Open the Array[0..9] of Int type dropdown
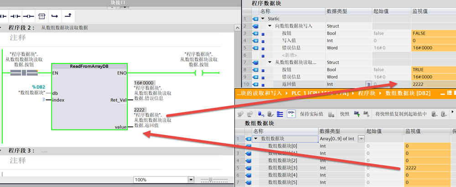 362,139
